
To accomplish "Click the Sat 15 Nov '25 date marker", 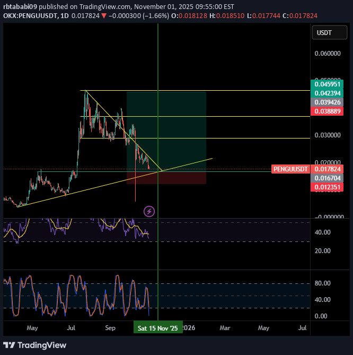I will pyautogui.click(x=158, y=328).
